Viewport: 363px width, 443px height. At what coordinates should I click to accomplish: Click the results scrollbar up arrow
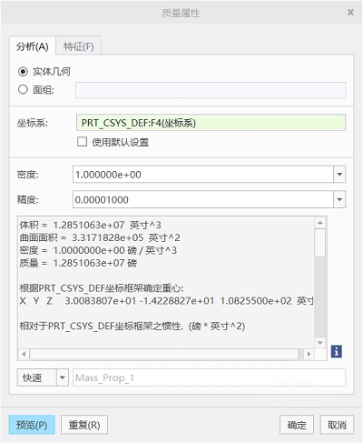click(319, 223)
